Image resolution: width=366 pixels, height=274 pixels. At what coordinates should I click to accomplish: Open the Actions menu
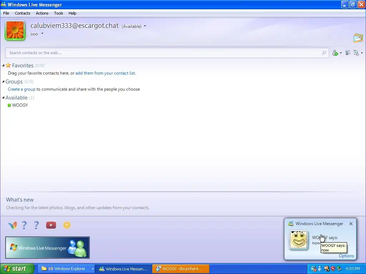tap(42, 13)
